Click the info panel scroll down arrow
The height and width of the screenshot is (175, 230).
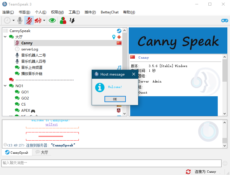coord(224,113)
